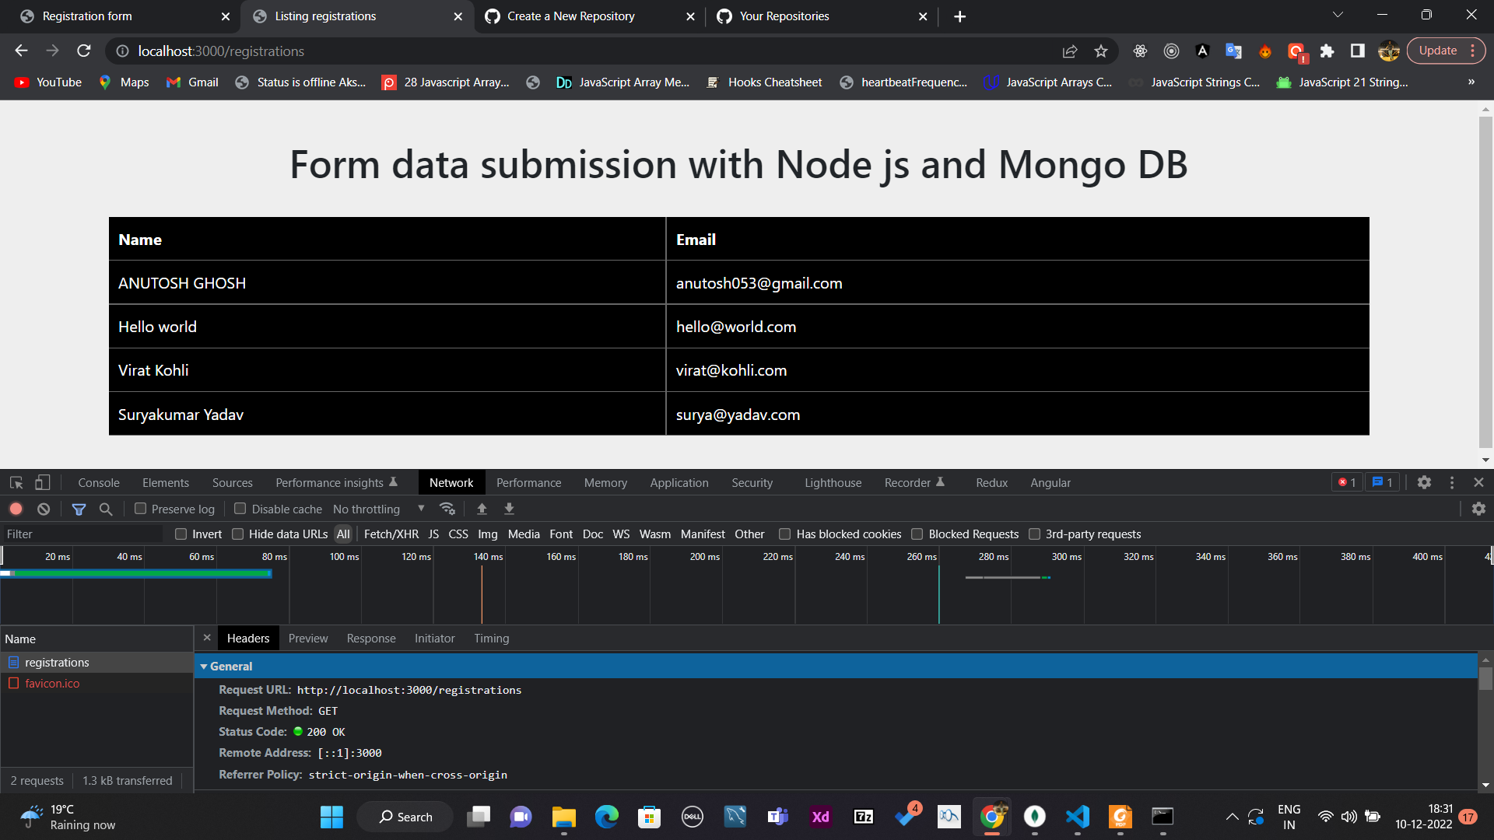Image resolution: width=1494 pixels, height=840 pixels.
Task: Select the inspect element cursor icon
Action: (x=16, y=482)
